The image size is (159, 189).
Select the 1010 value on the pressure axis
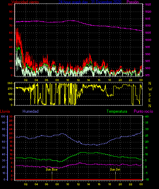(148, 26)
